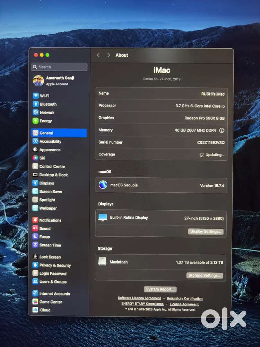Click the Macintosh drive icon
260x347 pixels.
[x=102, y=261]
